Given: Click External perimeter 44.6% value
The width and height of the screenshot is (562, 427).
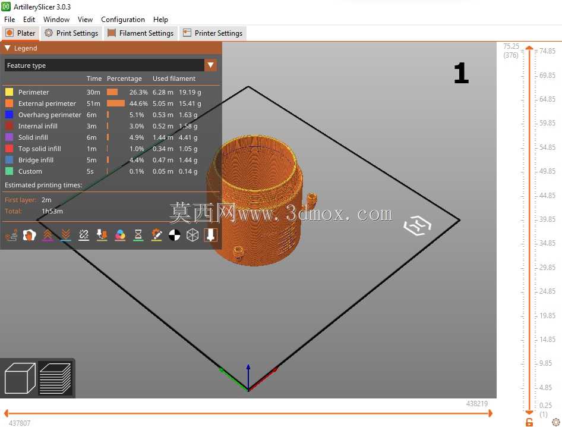Looking at the screenshot, I should pos(138,103).
